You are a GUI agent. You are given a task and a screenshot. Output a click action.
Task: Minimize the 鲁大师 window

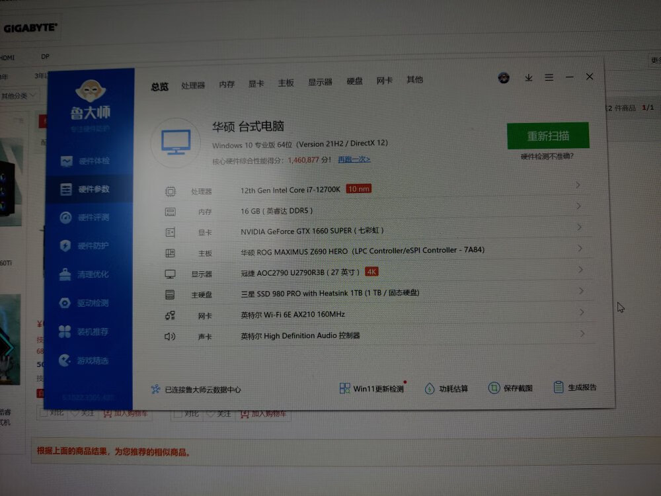570,77
